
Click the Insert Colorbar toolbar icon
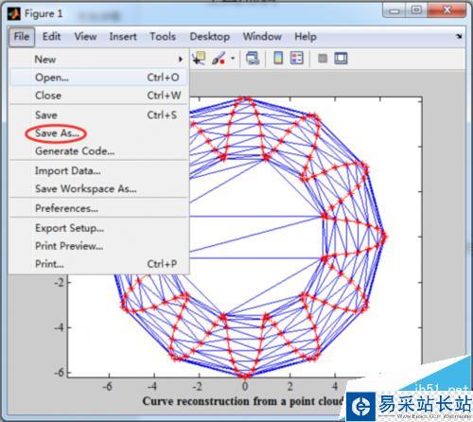coord(278,58)
